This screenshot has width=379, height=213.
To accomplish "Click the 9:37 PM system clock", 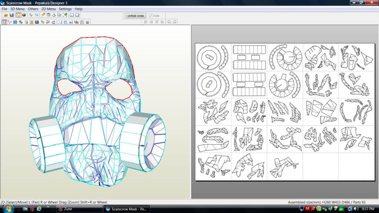I will tap(368, 209).
